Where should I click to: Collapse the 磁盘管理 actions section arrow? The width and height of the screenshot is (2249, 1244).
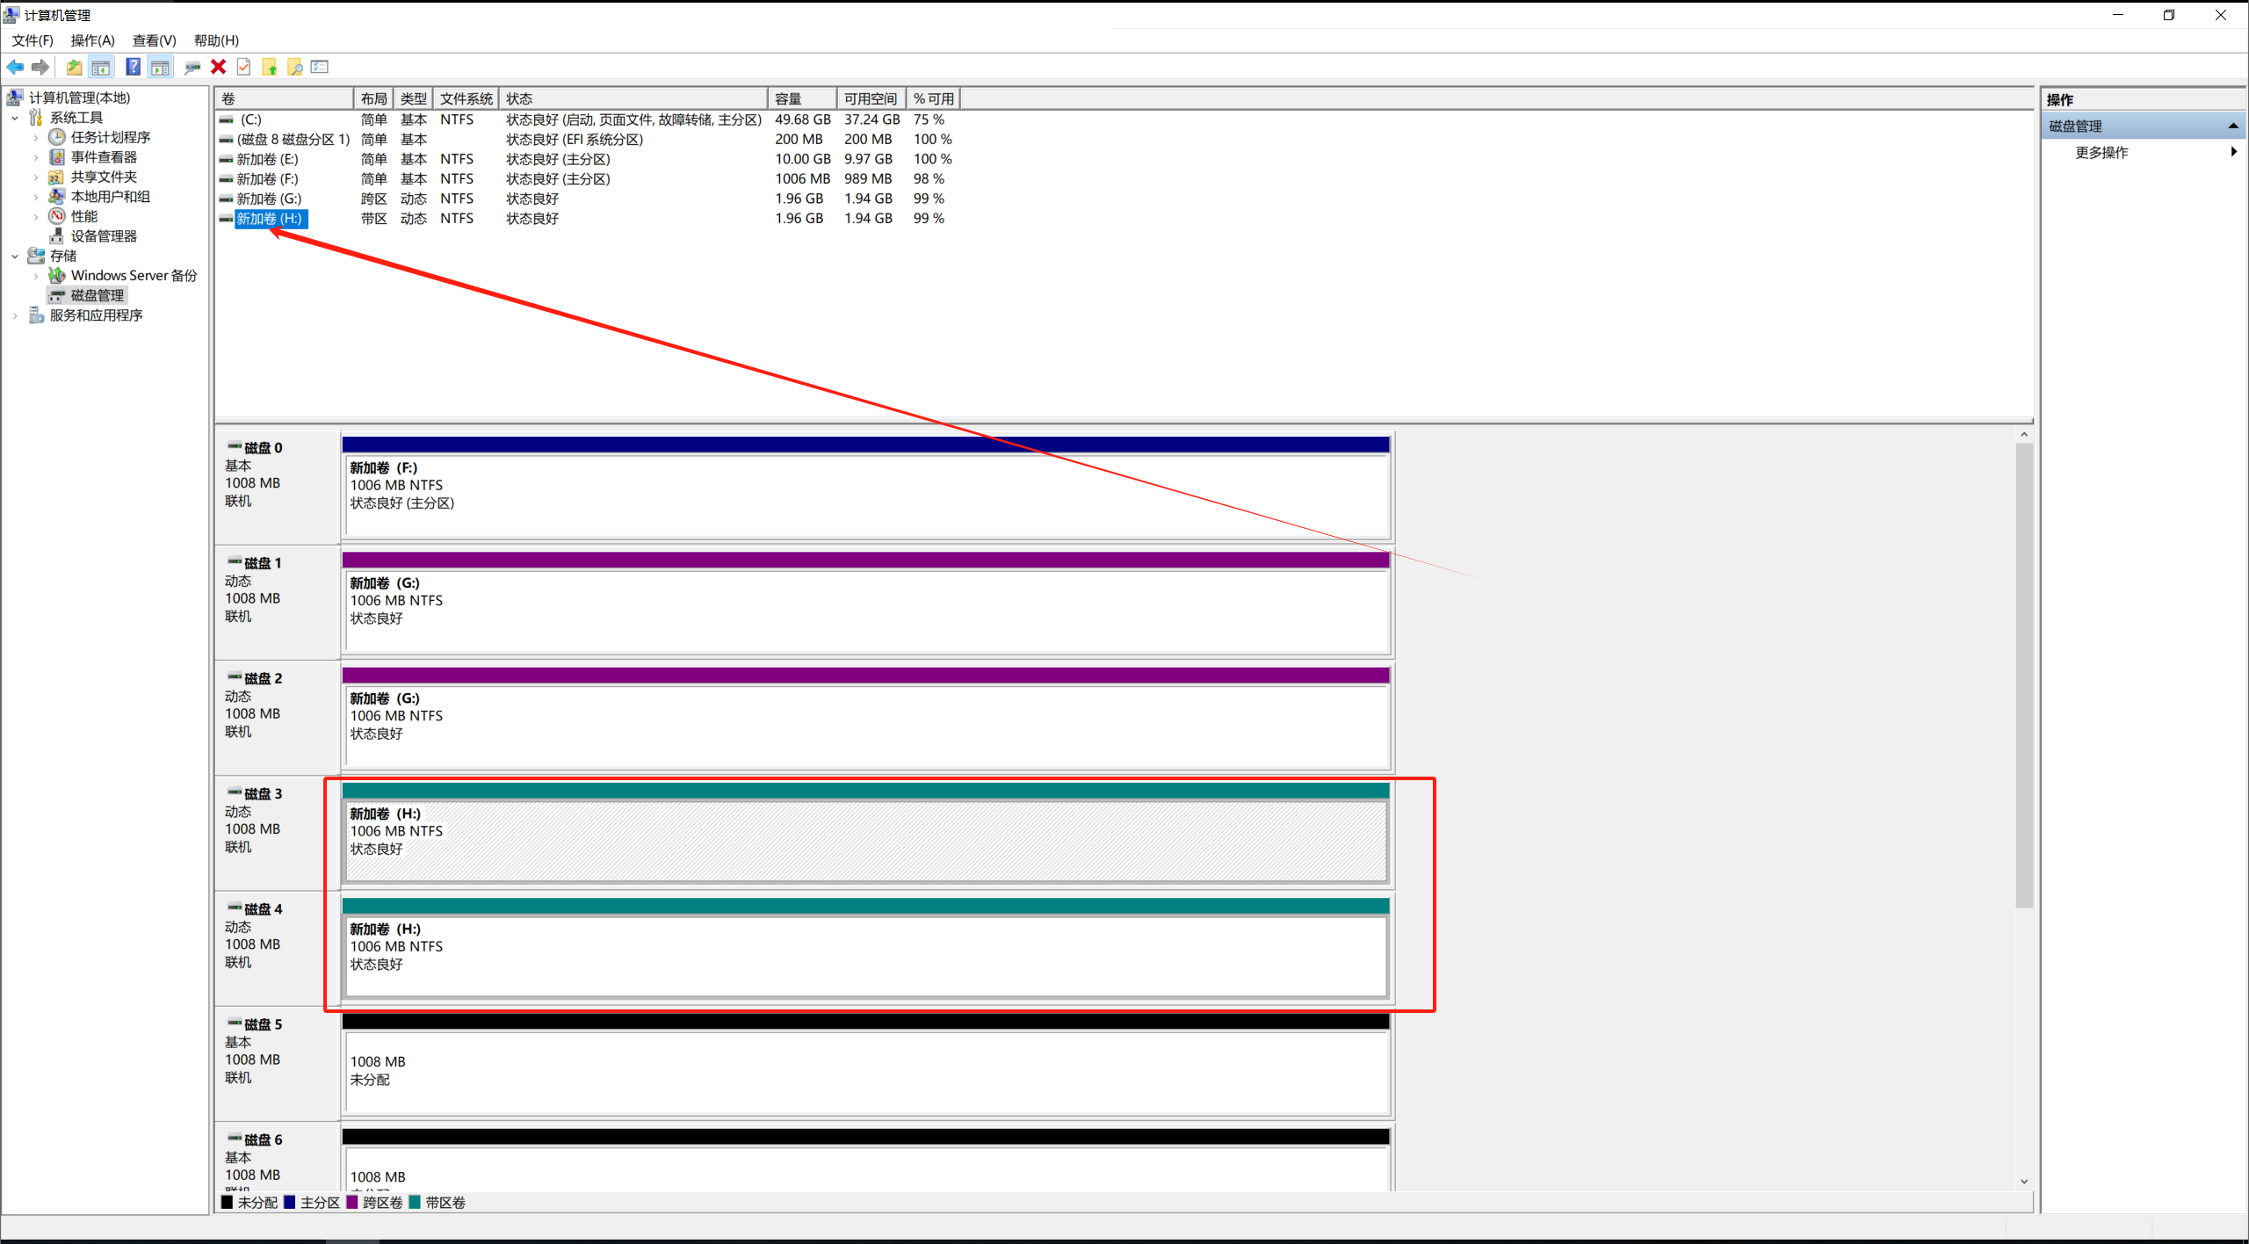click(x=2232, y=127)
